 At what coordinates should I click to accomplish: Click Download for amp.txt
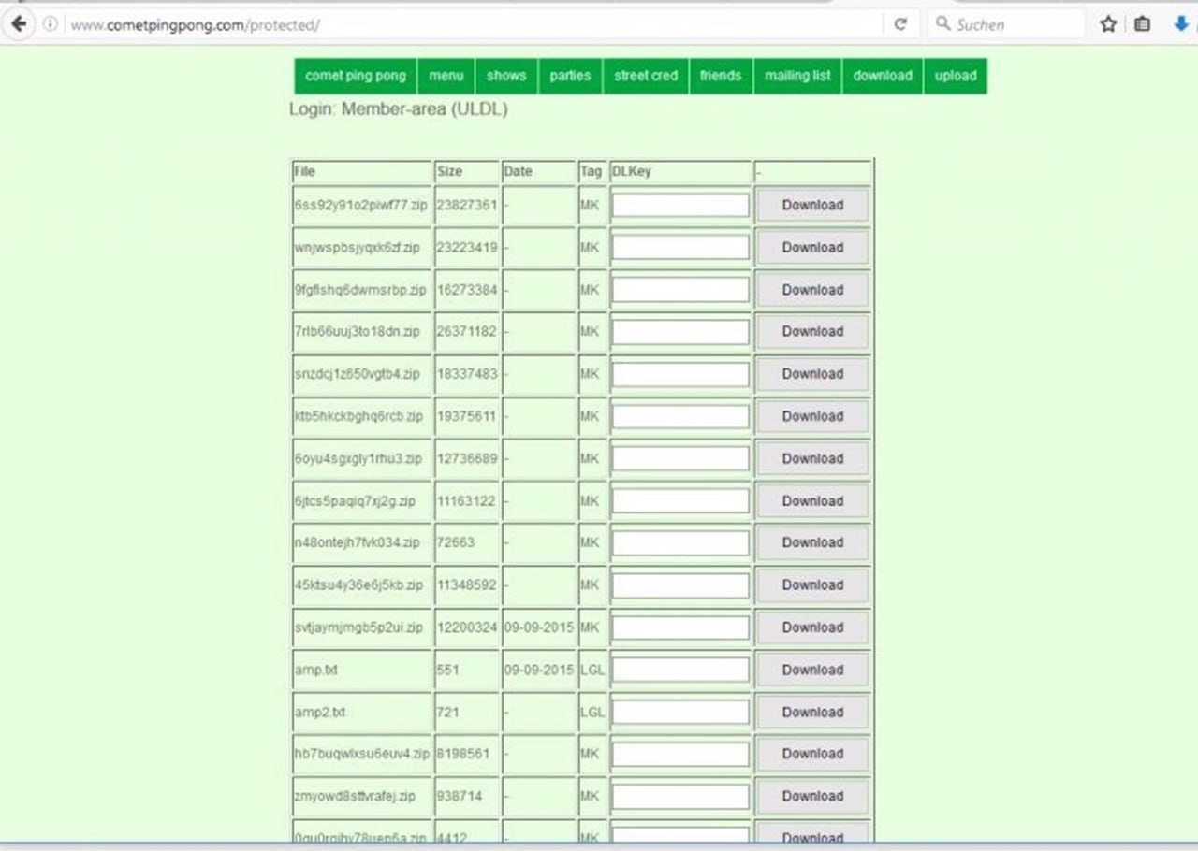(812, 670)
